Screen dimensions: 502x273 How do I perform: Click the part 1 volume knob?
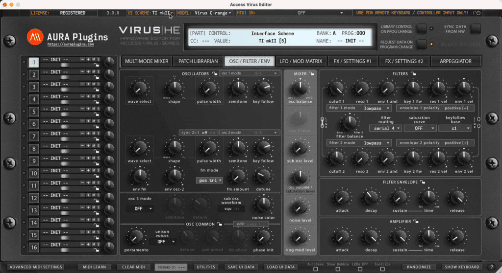(109, 62)
